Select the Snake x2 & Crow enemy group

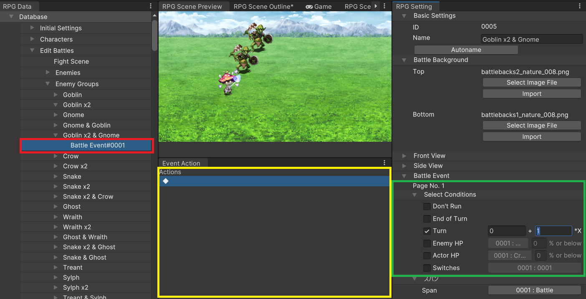coord(88,196)
